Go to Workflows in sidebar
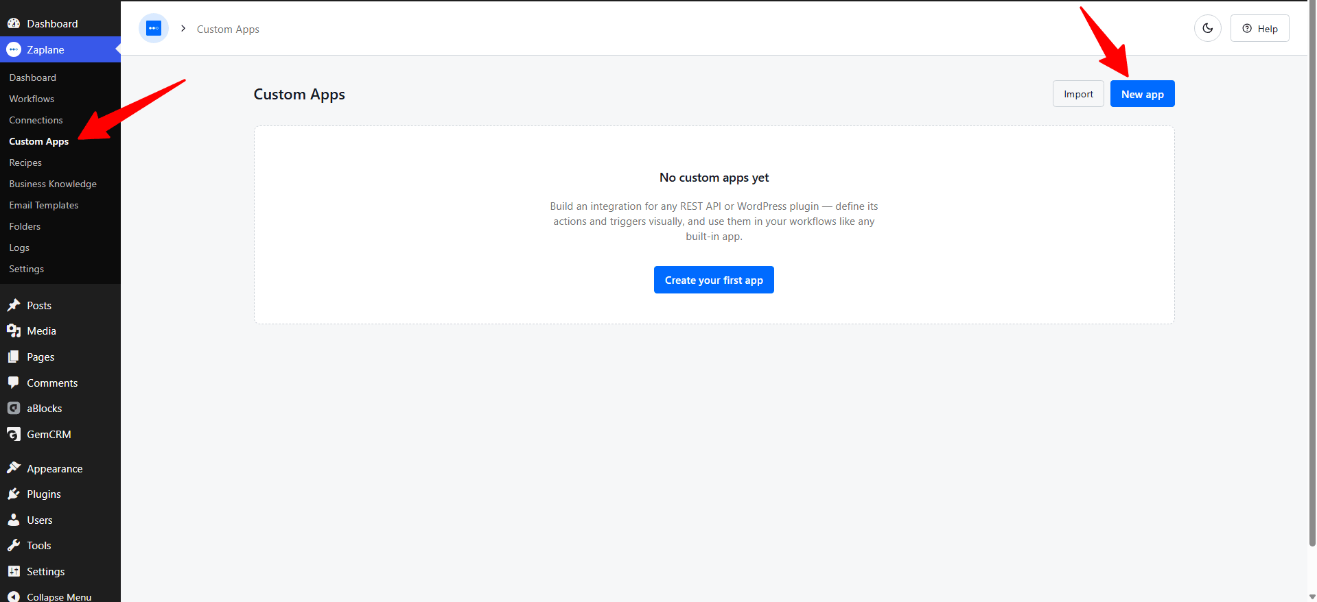 [32, 99]
